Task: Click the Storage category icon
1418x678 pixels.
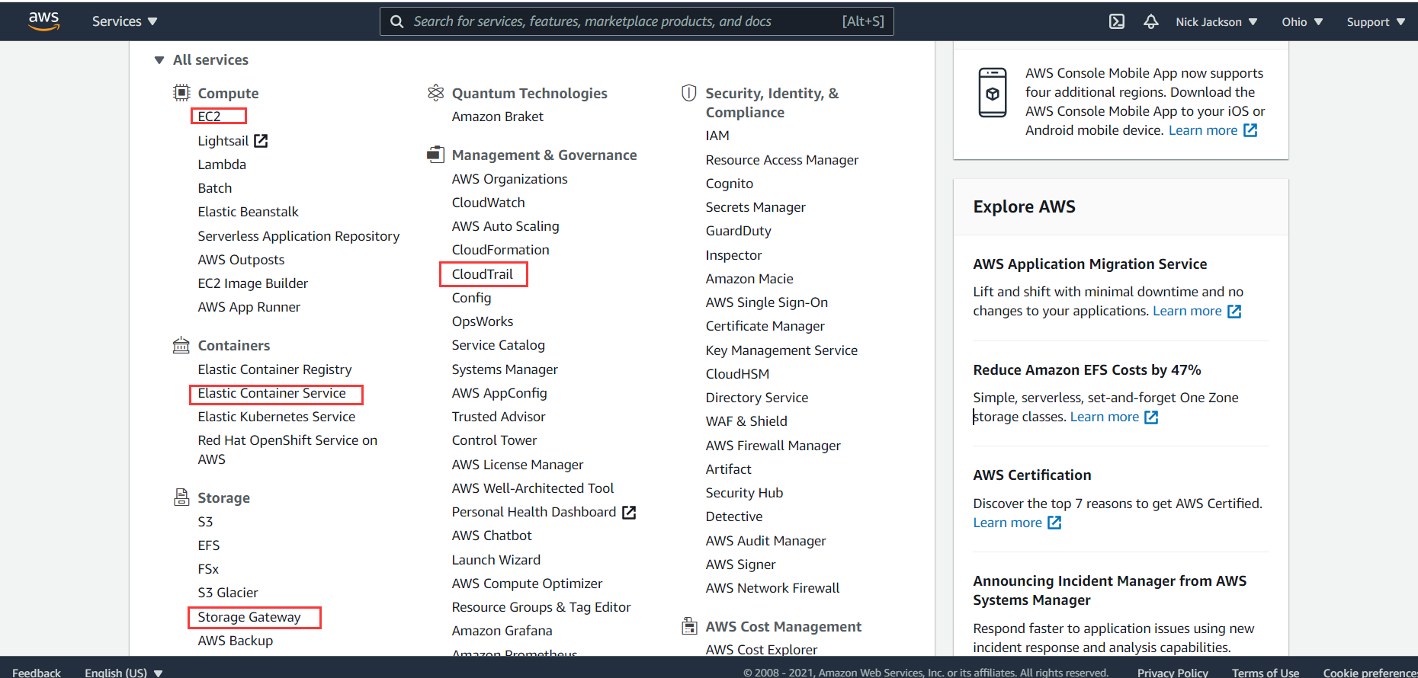Action: (181, 497)
